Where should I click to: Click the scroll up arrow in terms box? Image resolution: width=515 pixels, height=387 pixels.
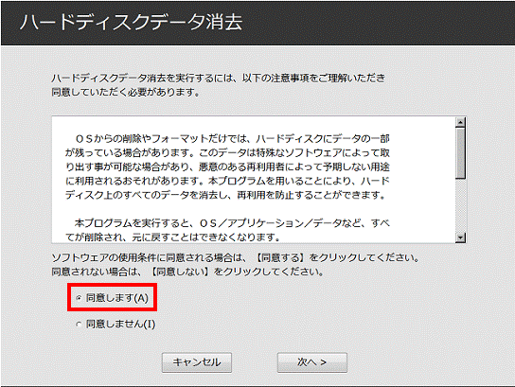[460, 122]
